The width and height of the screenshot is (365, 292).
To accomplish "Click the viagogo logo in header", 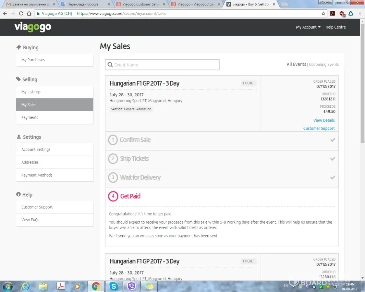I will pos(33,27).
